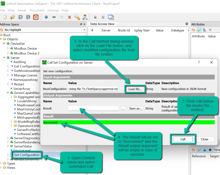Click the Result value input field
The image size is (220, 175).
coord(93,108)
